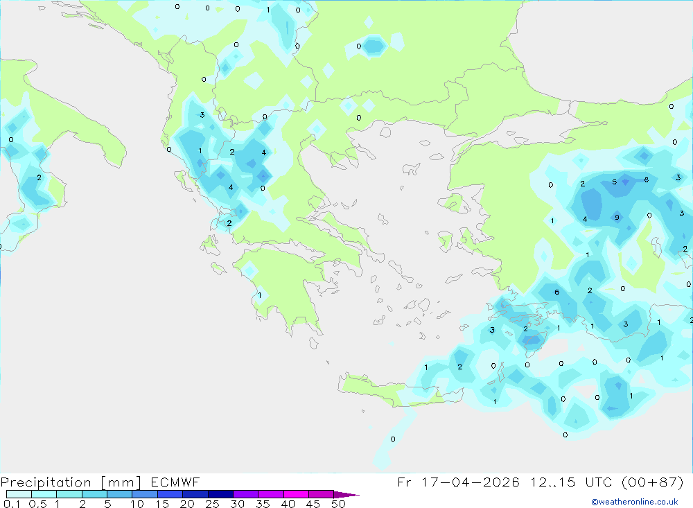This screenshot has width=693, height=508.
Task: Click the '45' legend scale label
Action: [x=313, y=504]
